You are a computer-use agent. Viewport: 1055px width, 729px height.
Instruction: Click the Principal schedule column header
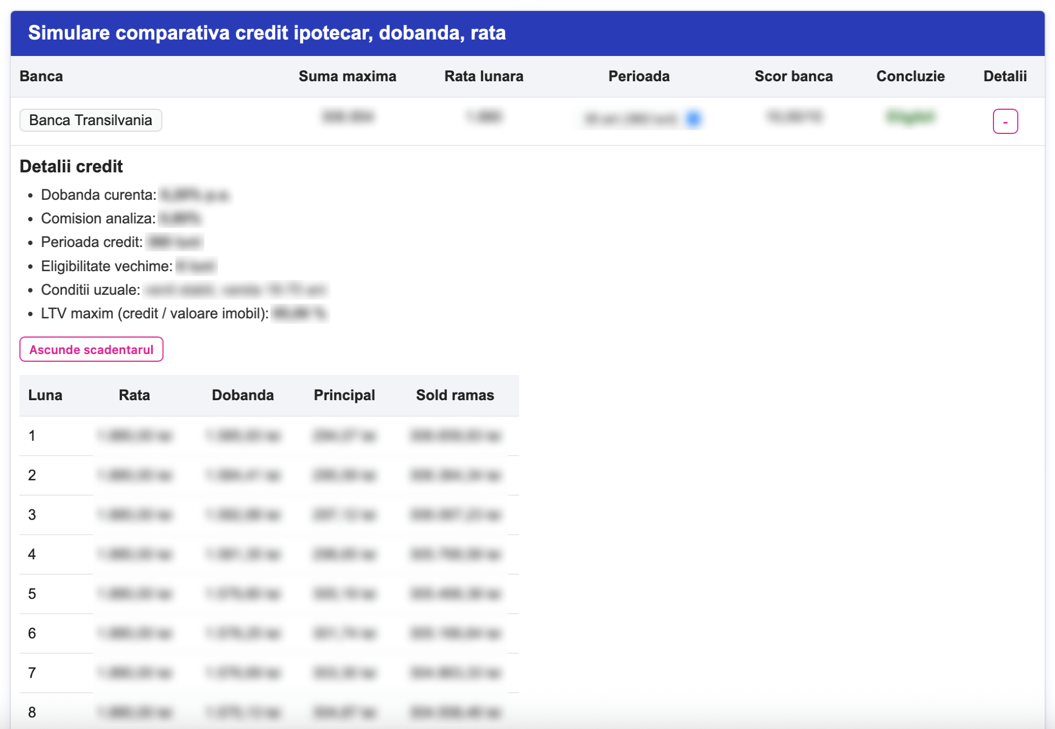pos(344,395)
